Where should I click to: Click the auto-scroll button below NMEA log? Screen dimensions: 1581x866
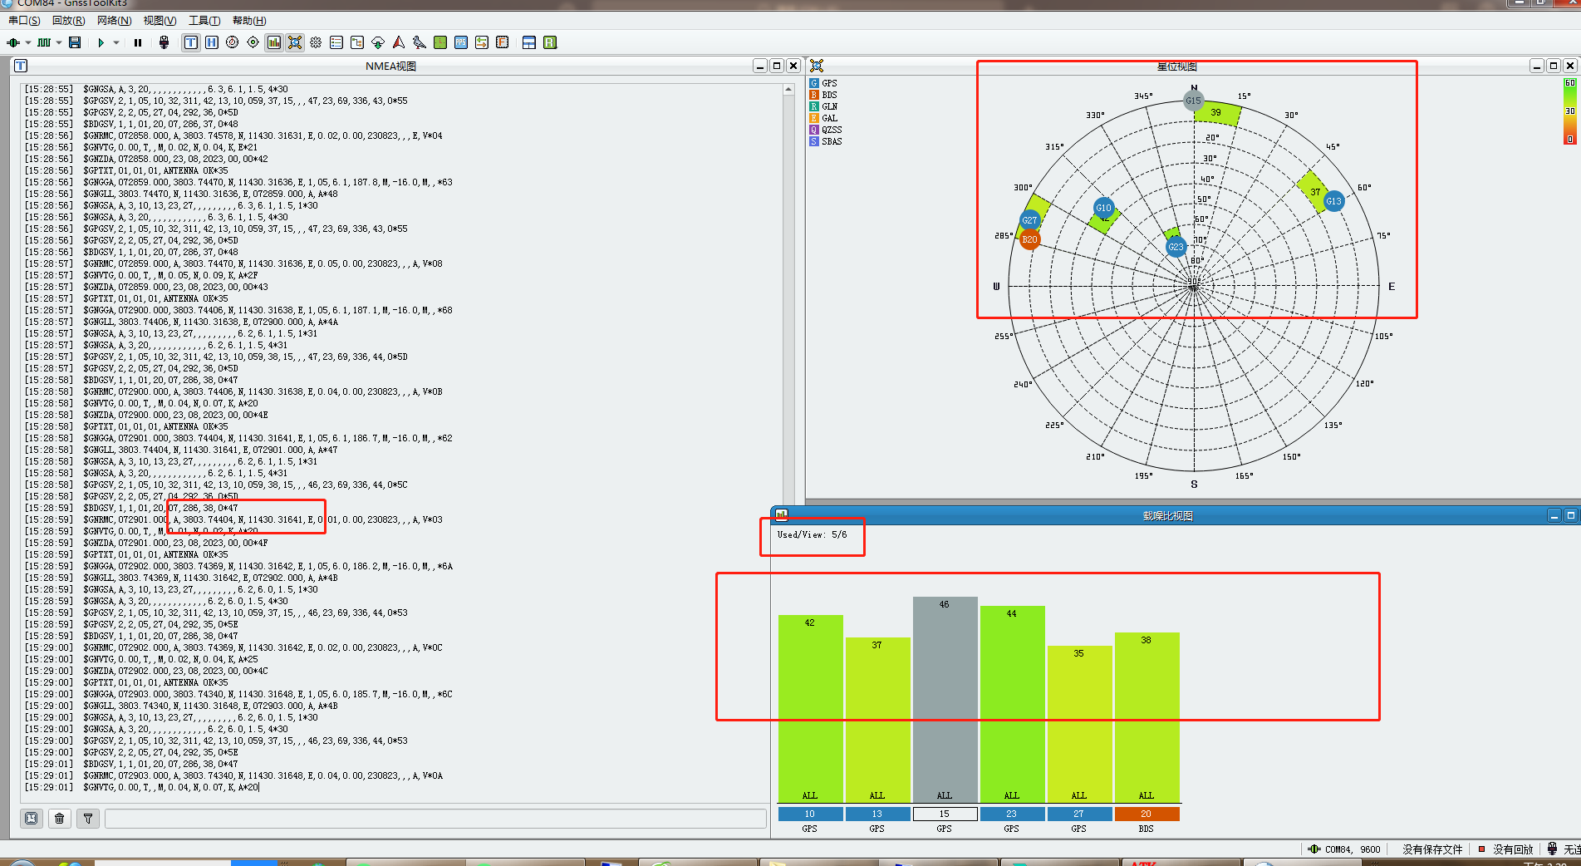(32, 819)
